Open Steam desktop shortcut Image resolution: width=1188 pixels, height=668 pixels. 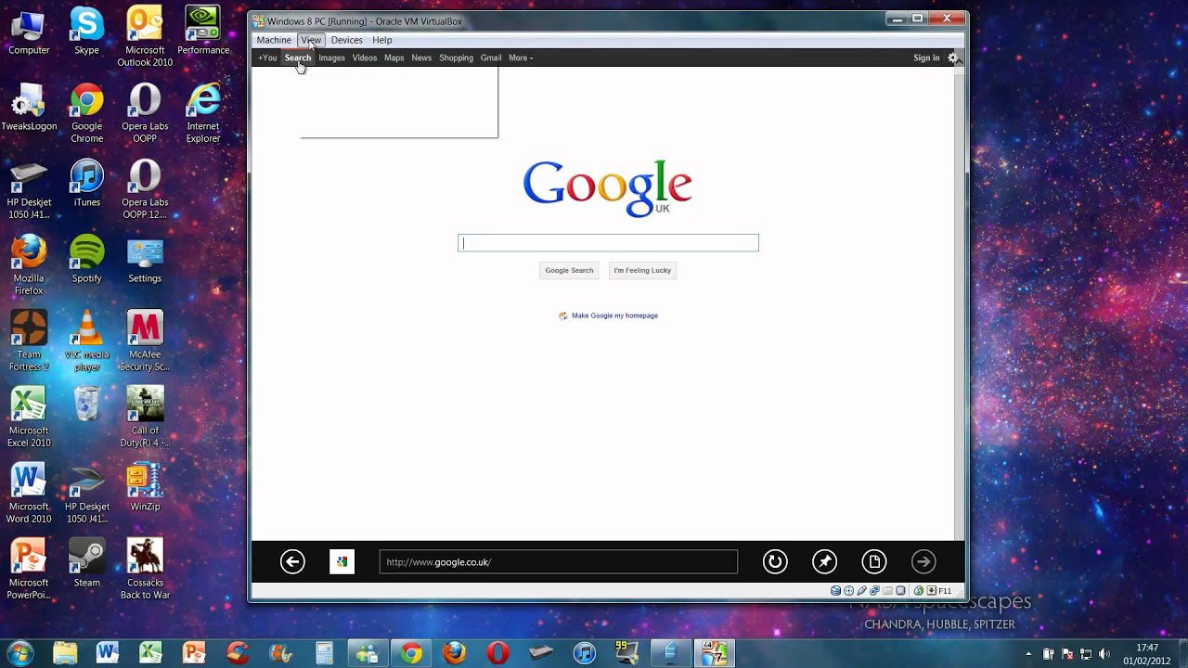coord(86,563)
